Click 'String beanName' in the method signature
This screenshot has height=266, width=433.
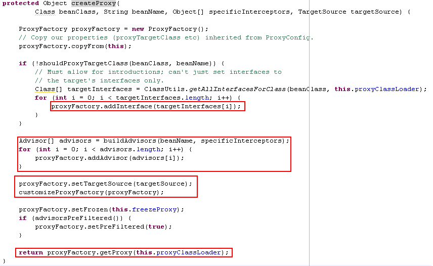pyautogui.click(x=134, y=12)
